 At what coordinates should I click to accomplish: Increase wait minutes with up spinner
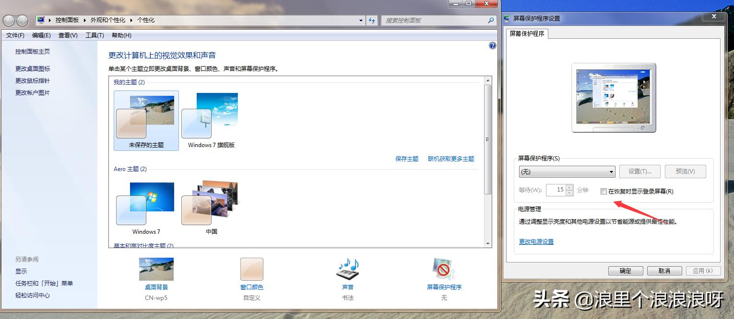point(569,187)
